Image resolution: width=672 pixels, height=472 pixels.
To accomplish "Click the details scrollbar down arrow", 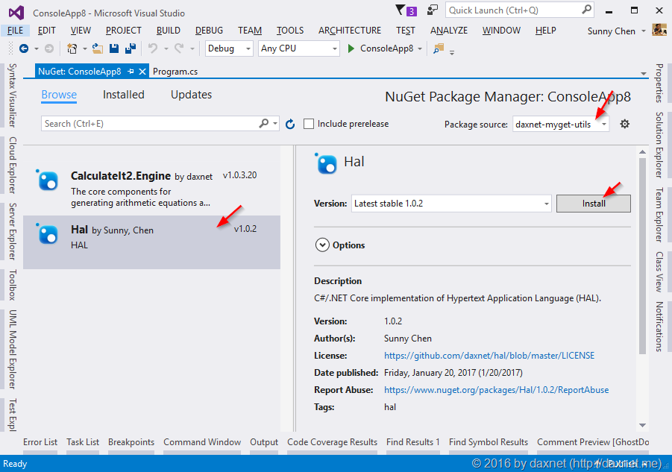I will pyautogui.click(x=642, y=425).
